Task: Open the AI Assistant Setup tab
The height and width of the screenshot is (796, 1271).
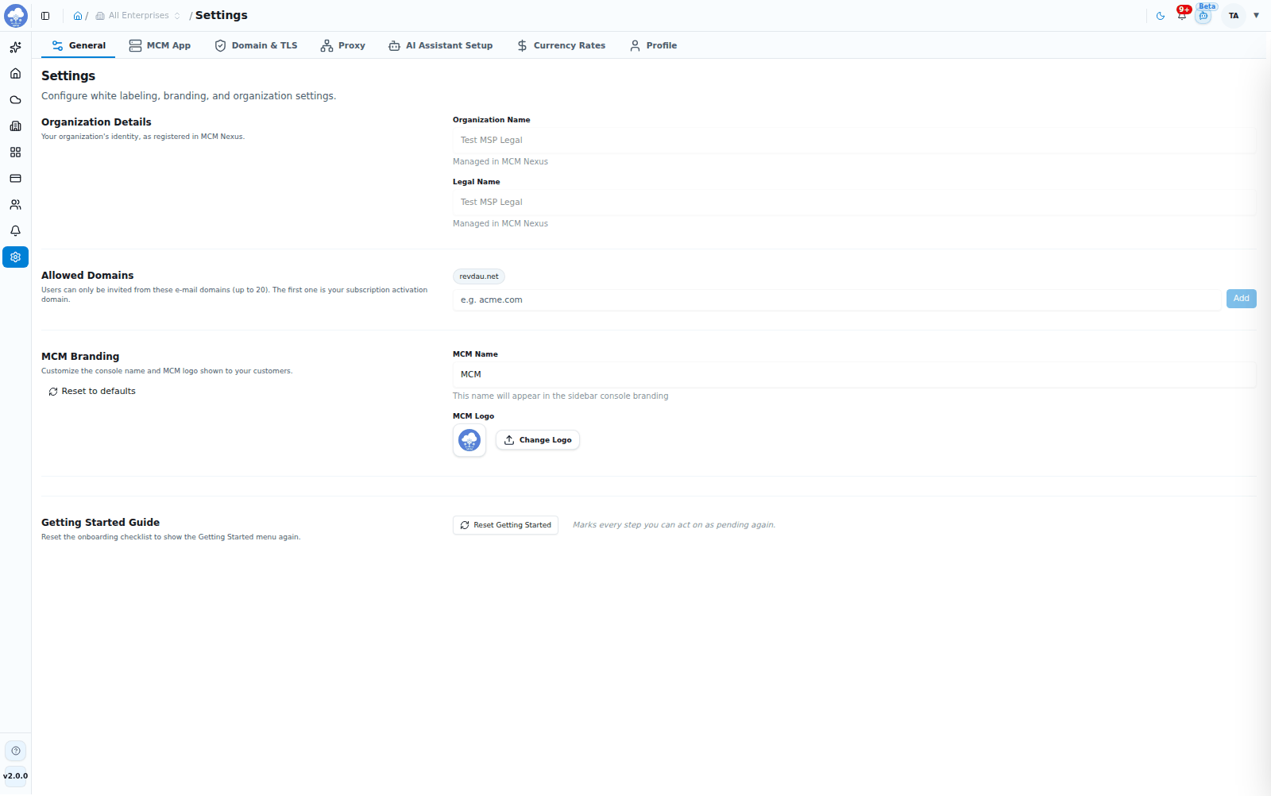Action: pos(441,46)
